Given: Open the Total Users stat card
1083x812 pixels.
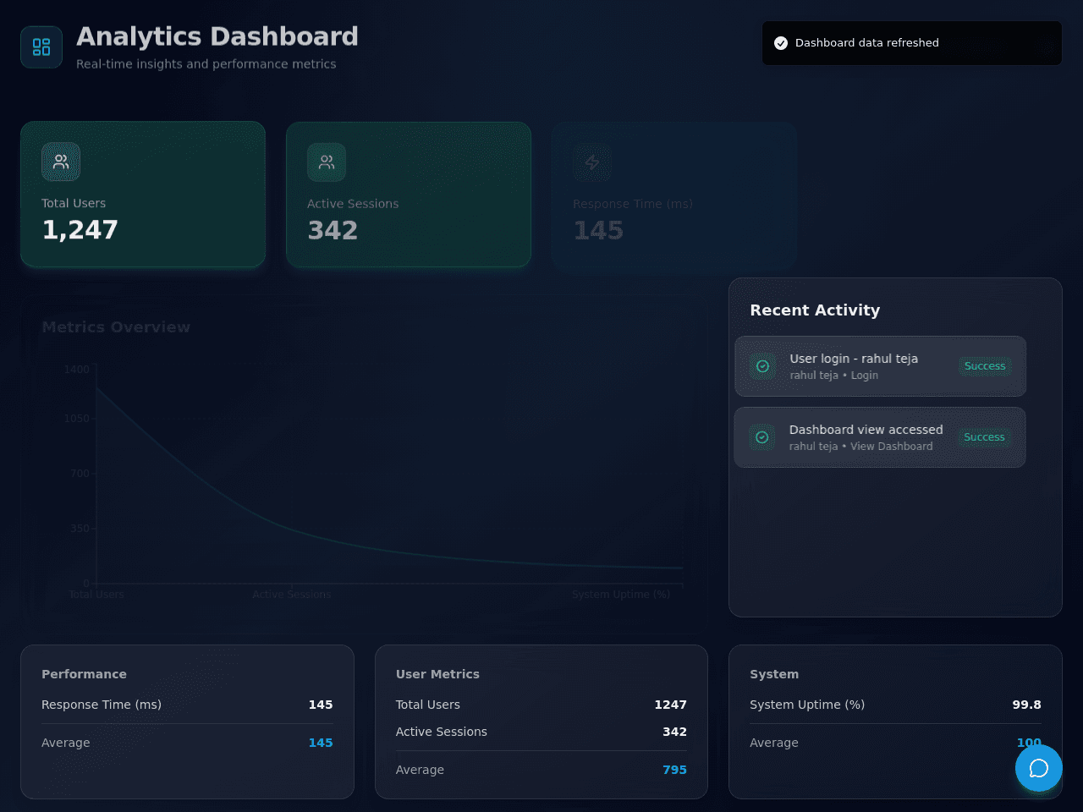Looking at the screenshot, I should 143,195.
